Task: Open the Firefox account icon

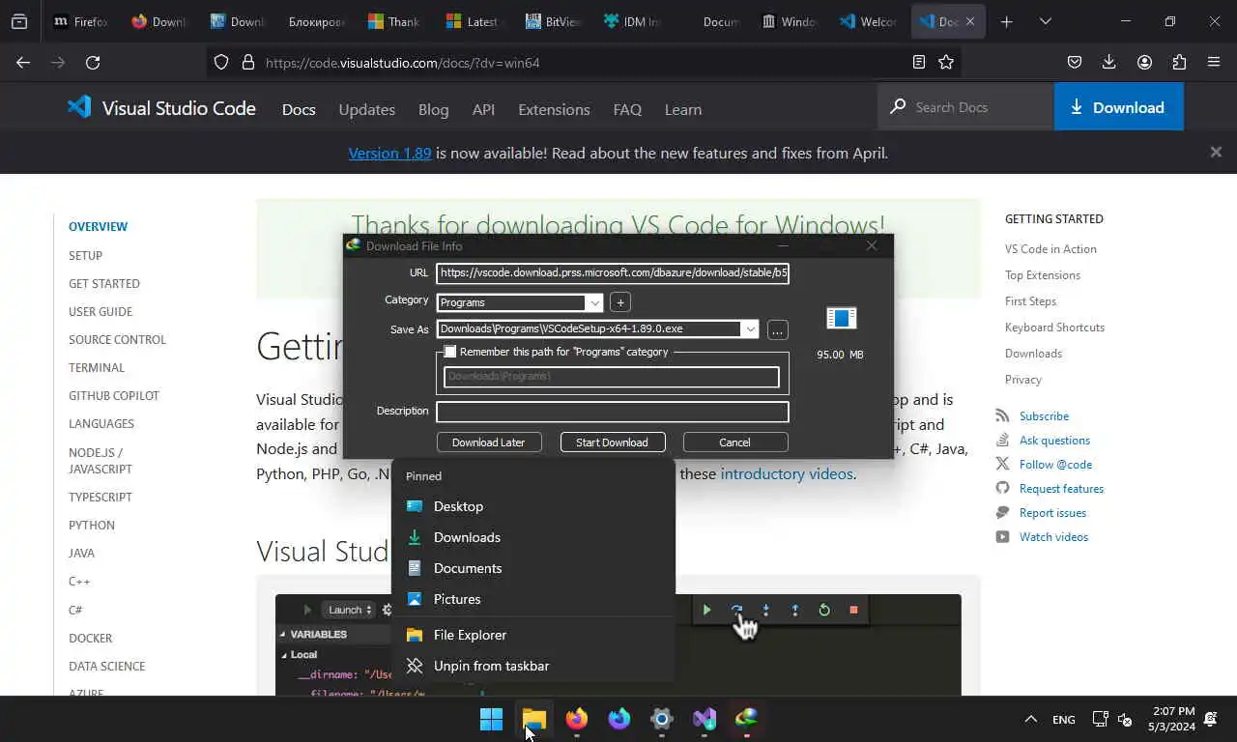Action: pos(1144,62)
